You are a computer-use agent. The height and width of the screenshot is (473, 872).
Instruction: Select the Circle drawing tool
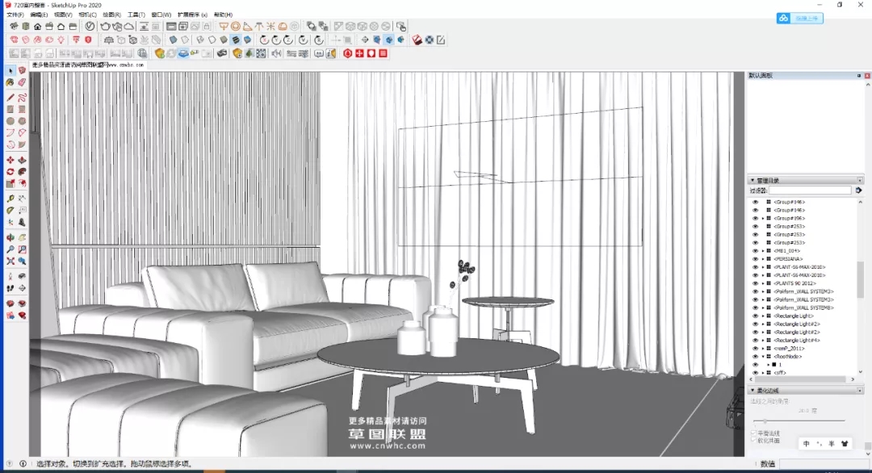tap(10, 121)
